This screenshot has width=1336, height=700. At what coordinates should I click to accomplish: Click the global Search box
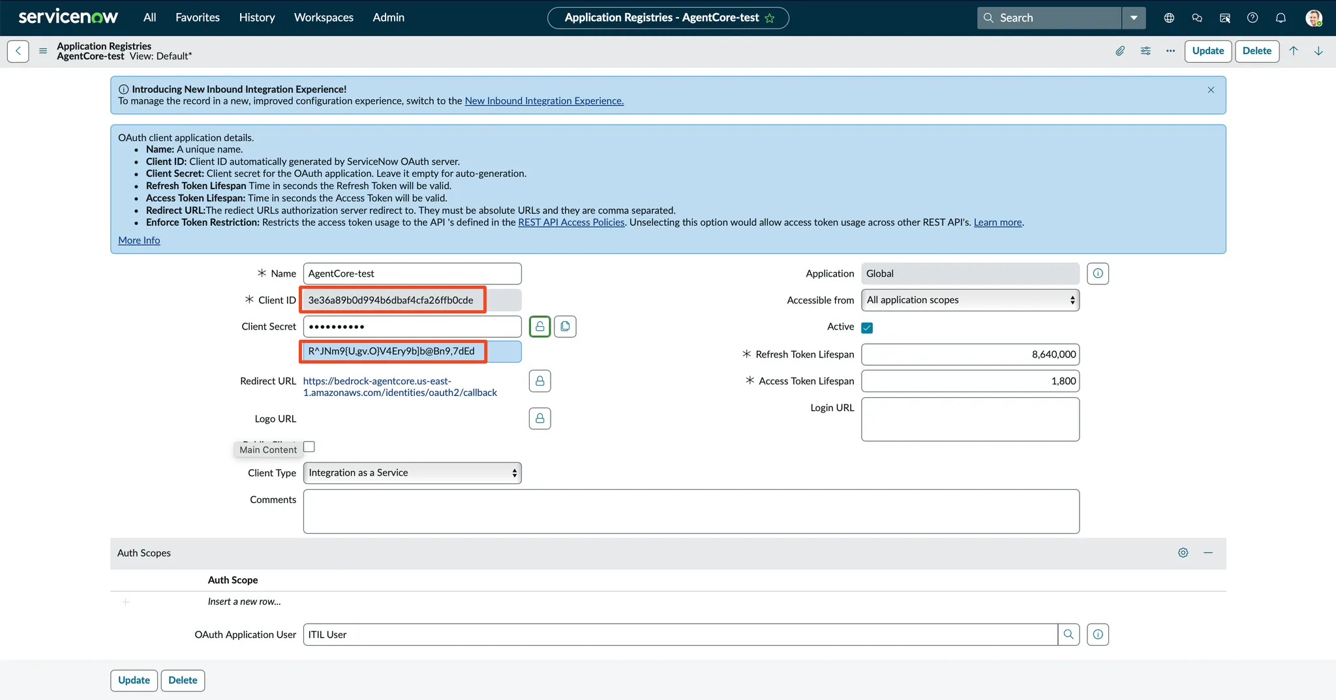coord(1050,18)
